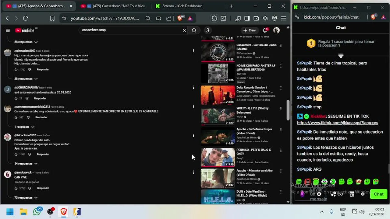This screenshot has height=219, width=390.
Task: Click the YouTube page vertical scrollbar
Action: (x=288, y=110)
